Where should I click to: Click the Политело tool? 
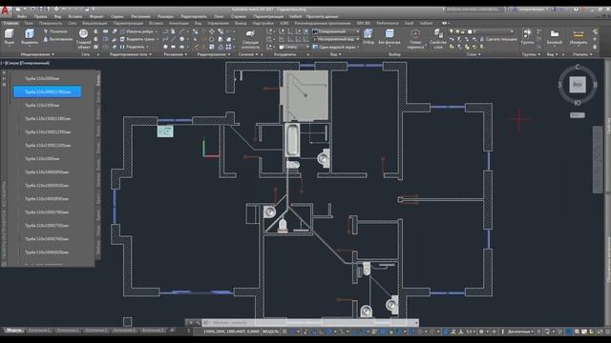pos(55,31)
